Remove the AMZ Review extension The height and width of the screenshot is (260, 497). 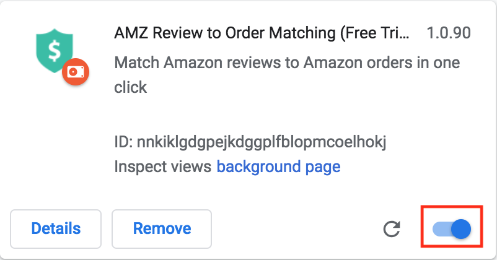(x=162, y=229)
